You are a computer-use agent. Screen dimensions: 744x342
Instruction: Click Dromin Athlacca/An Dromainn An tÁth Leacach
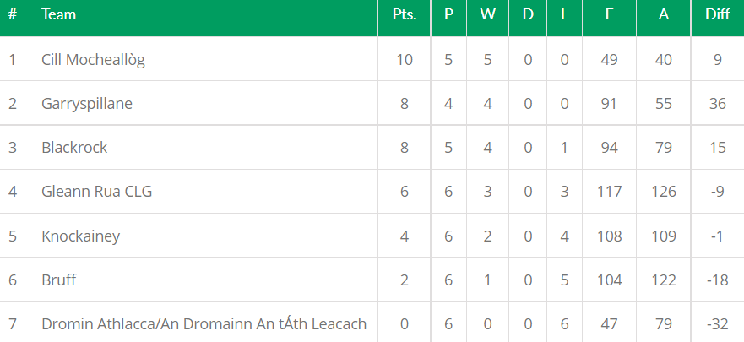tap(204, 324)
